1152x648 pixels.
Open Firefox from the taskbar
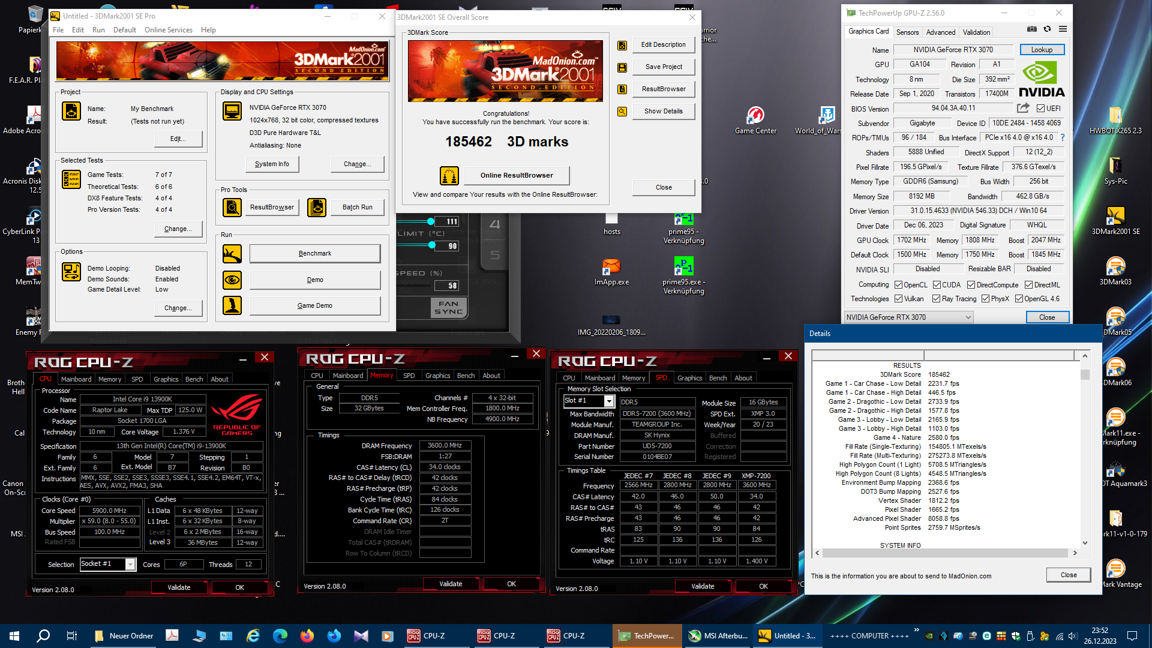[307, 635]
